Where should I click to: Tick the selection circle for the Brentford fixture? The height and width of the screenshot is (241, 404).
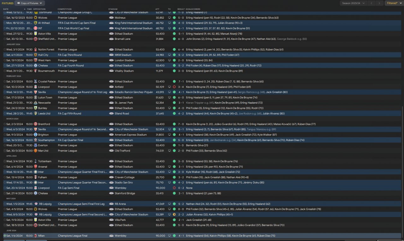[4, 124]
